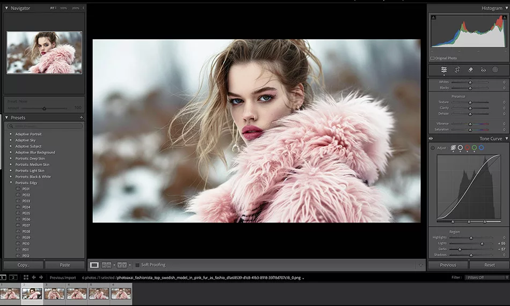Open toolbar options dropdown at right end
The width and height of the screenshot is (510, 306).
point(420,265)
